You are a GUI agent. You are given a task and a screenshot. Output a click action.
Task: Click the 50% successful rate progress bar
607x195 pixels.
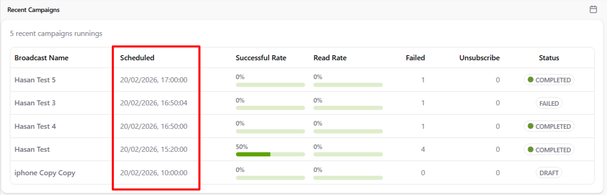[270, 154]
